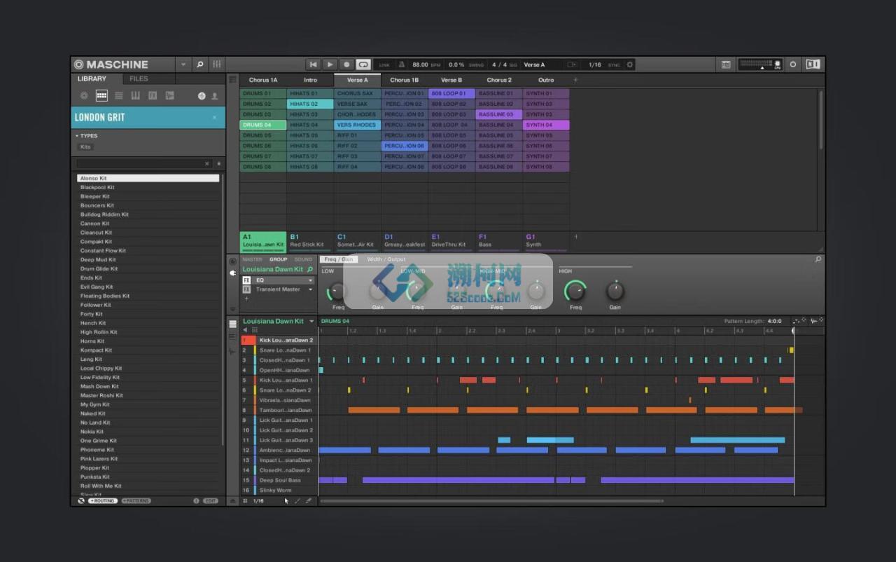This screenshot has width=896, height=562.
Task: Switch to SOUND channel tab
Action: 303,259
